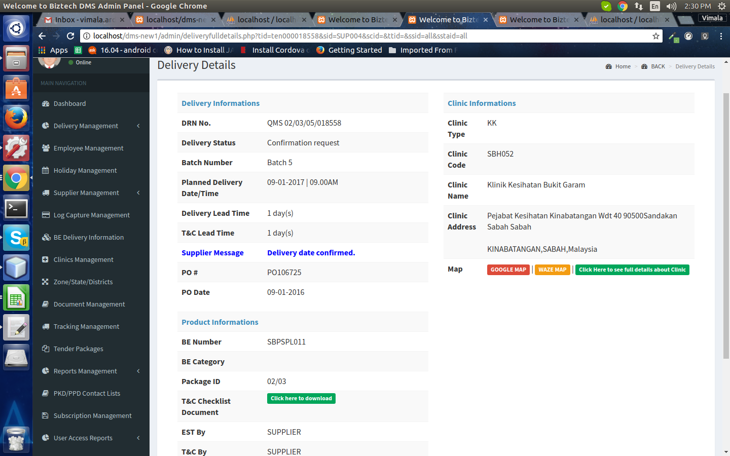This screenshot has height=456, width=730.
Task: Click Supplier Management truck icon
Action: click(46, 193)
